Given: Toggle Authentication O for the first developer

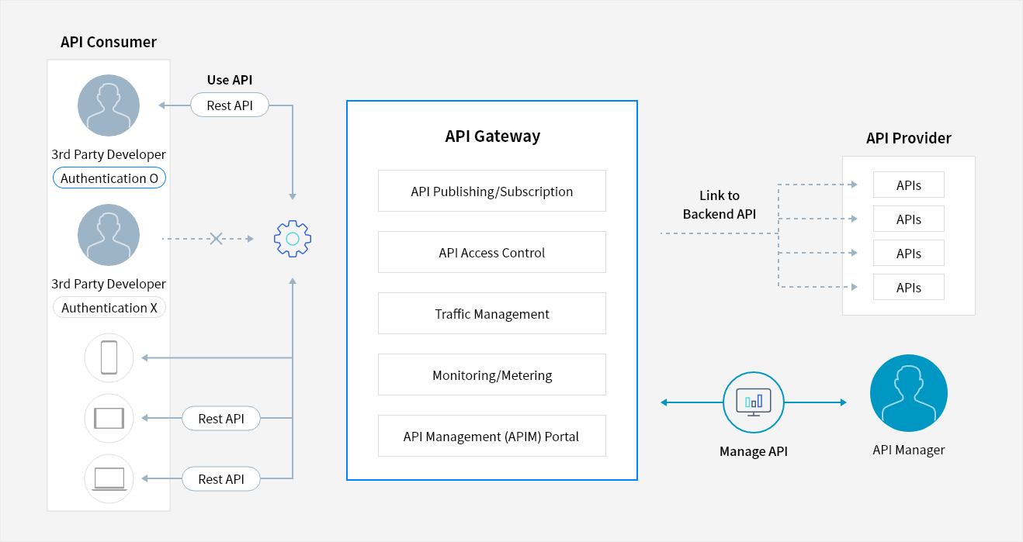Looking at the screenshot, I should point(109,178).
